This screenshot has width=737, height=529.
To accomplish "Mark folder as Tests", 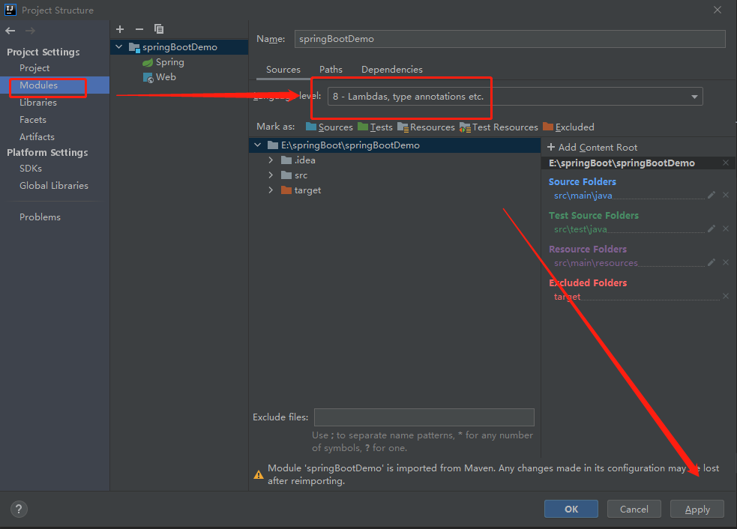I will point(375,127).
